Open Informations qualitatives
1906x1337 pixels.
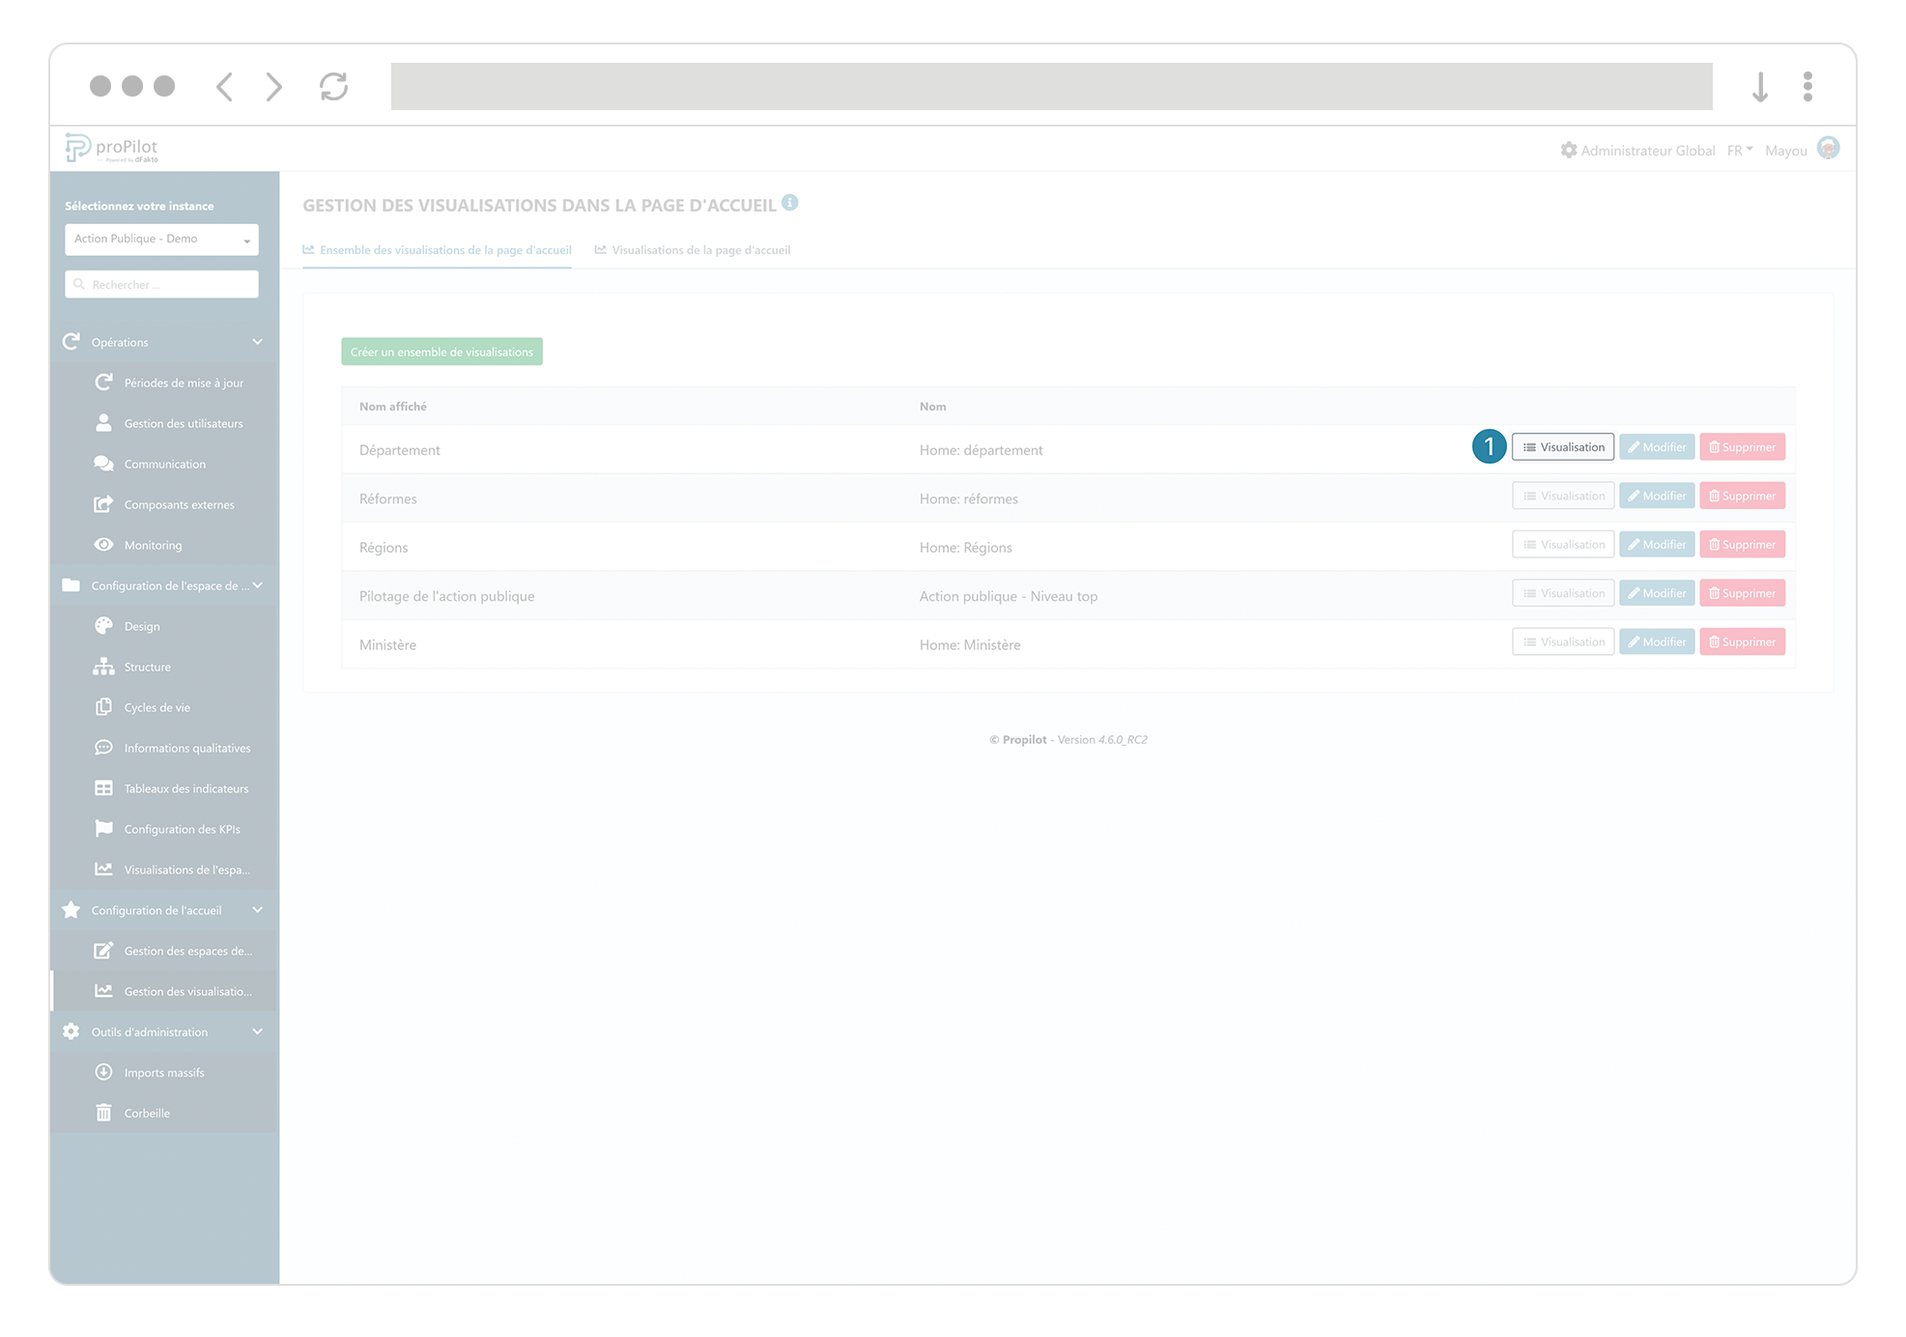coord(186,748)
